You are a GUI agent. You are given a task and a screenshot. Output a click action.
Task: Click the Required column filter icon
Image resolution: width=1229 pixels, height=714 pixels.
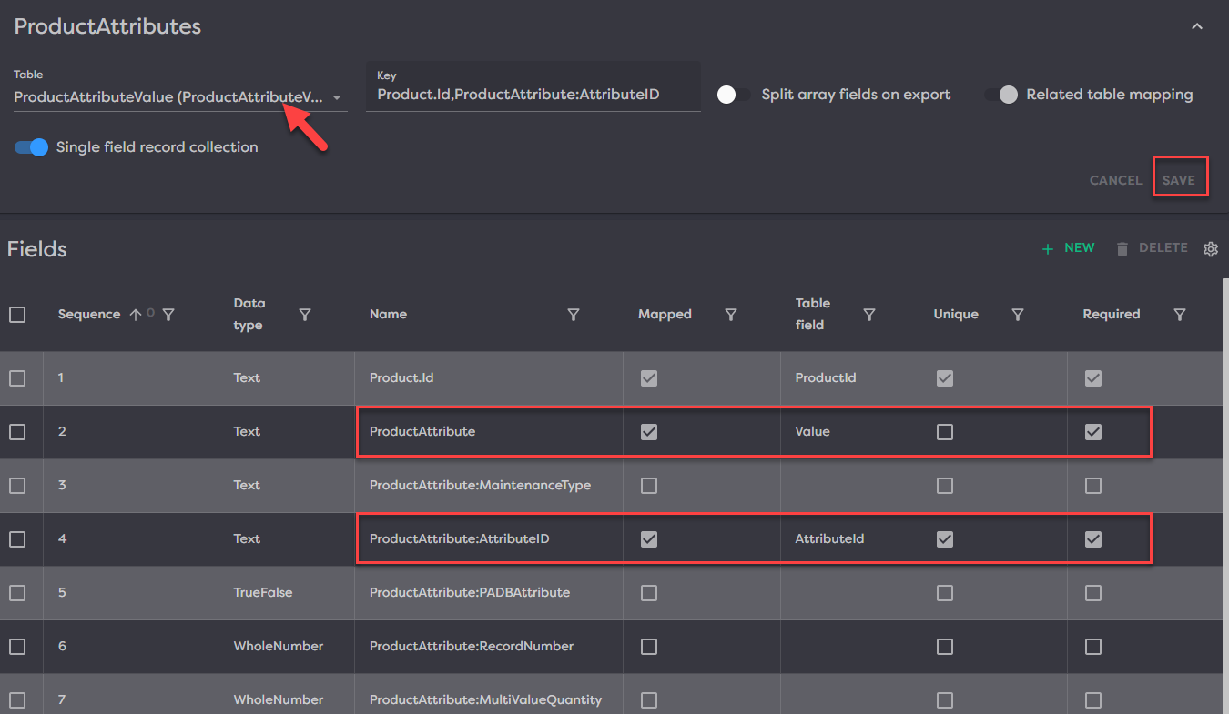1180,315
